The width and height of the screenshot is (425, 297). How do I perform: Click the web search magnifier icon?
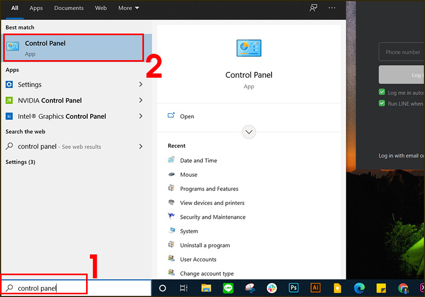[9, 146]
